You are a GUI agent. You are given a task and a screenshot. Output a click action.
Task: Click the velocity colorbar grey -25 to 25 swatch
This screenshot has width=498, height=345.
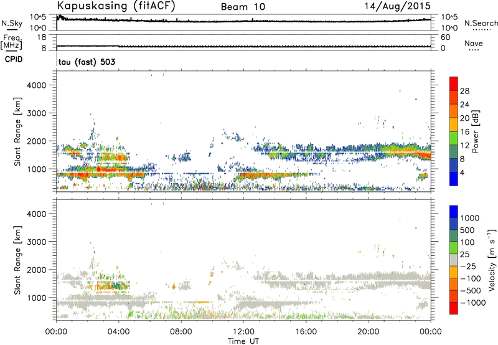click(x=454, y=260)
